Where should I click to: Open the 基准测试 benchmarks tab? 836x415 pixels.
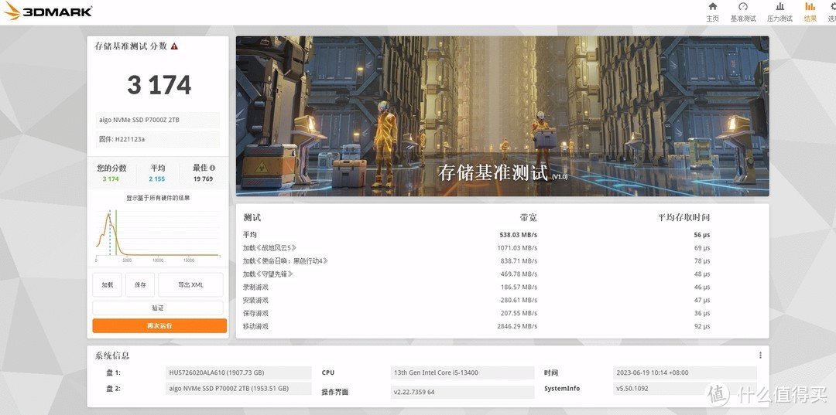pyautogui.click(x=742, y=12)
